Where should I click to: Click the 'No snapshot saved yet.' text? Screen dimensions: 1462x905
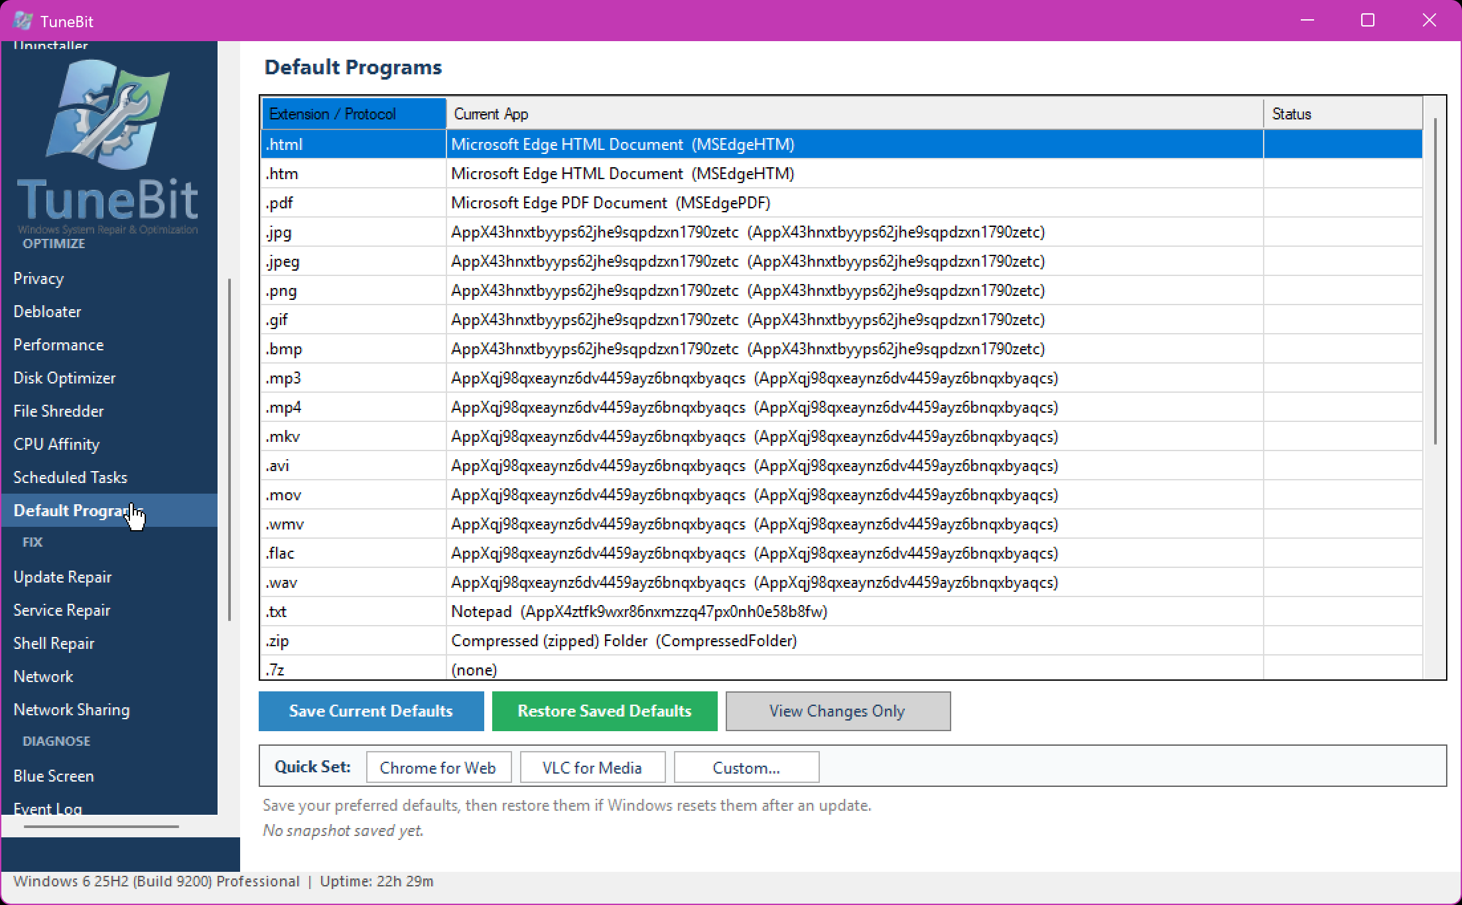[343, 831]
